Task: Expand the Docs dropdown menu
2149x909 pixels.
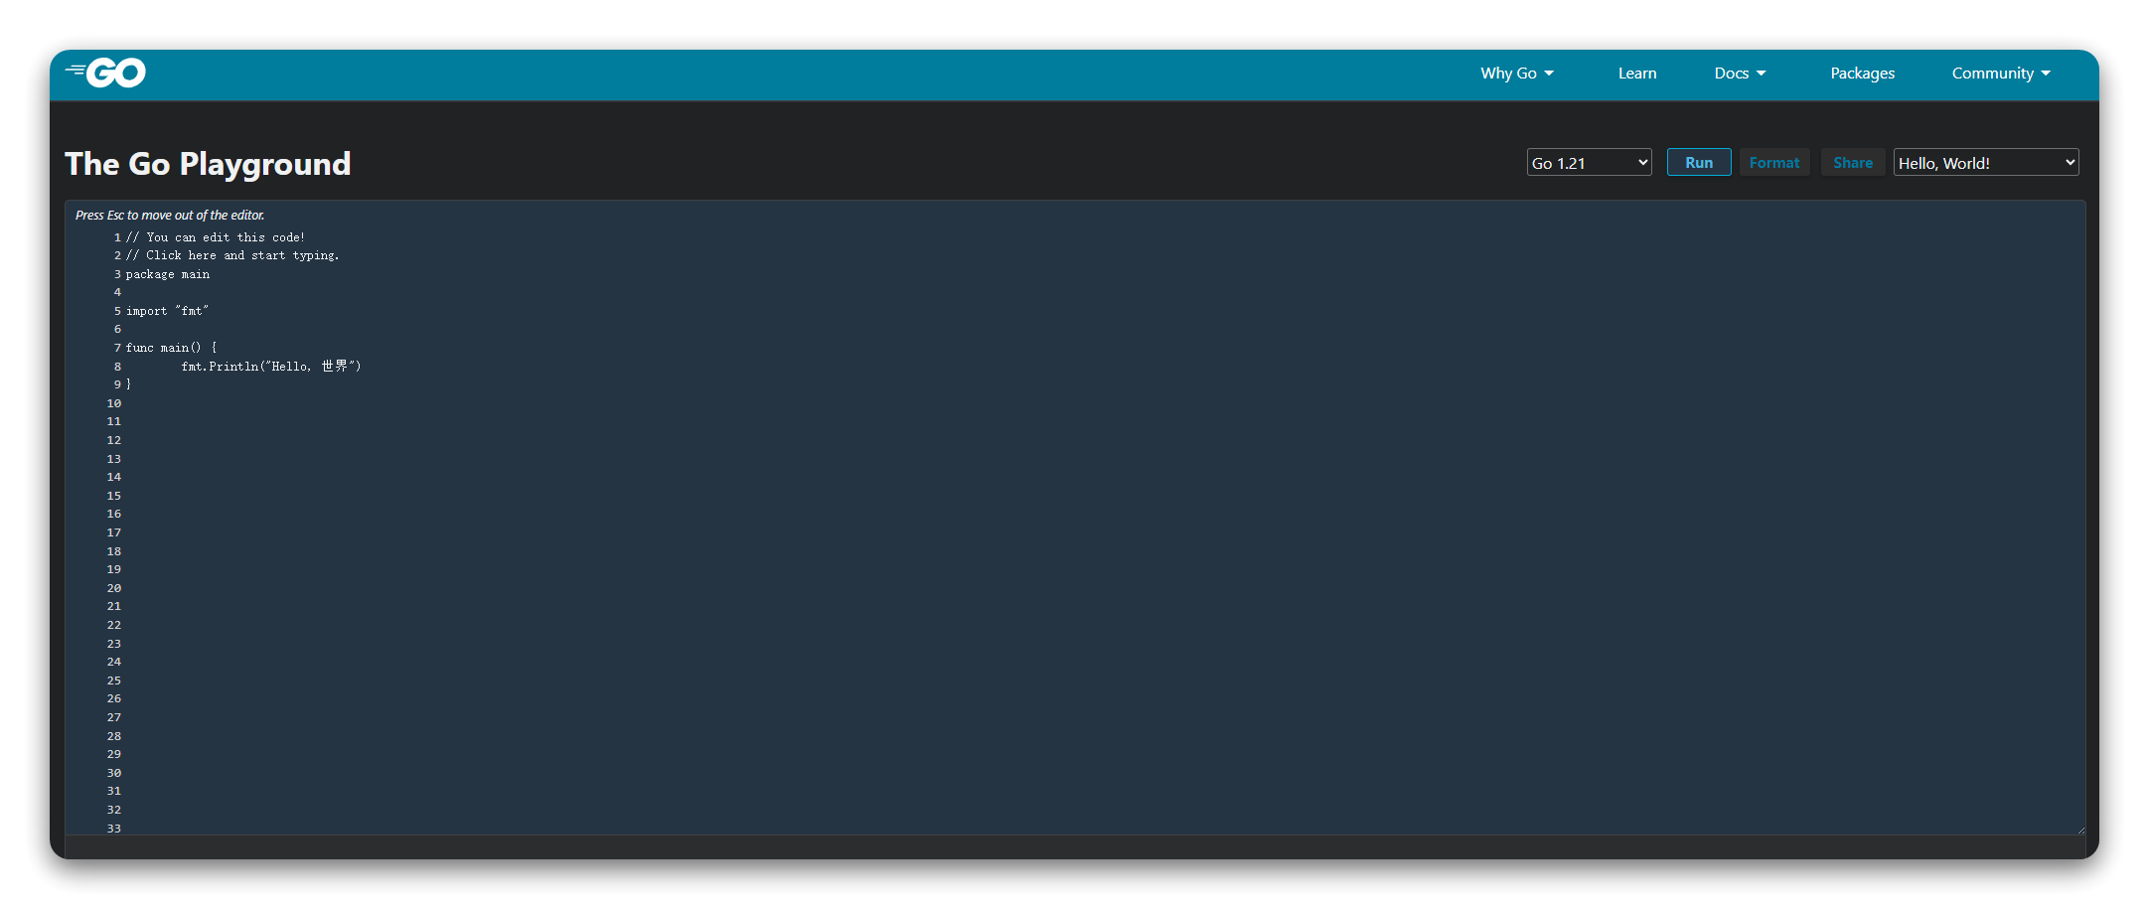Action: (1740, 74)
